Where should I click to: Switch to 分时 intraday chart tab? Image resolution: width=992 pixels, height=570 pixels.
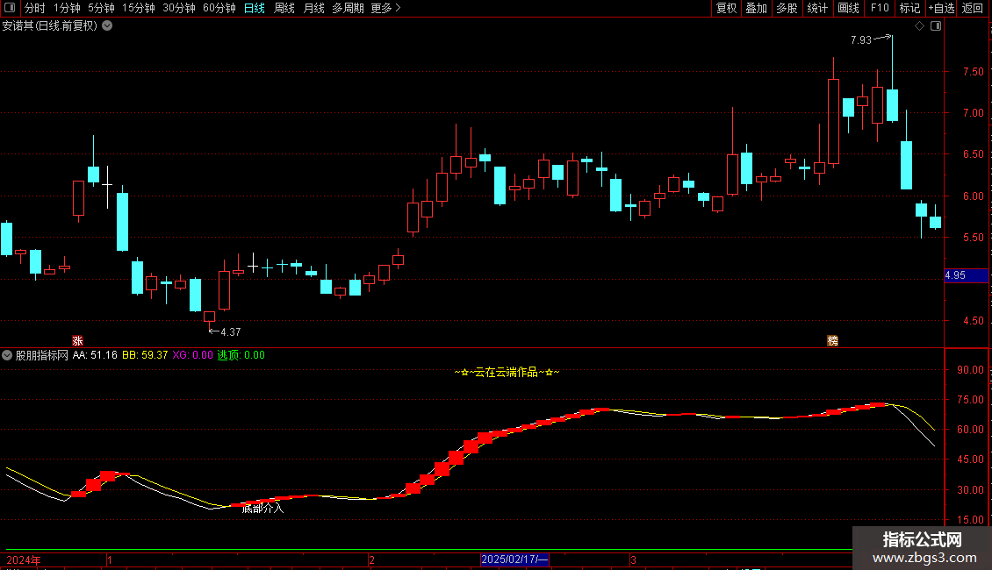[x=35, y=8]
